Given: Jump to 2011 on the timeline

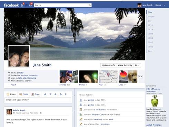Looking at the screenshot, I should click(150, 25).
